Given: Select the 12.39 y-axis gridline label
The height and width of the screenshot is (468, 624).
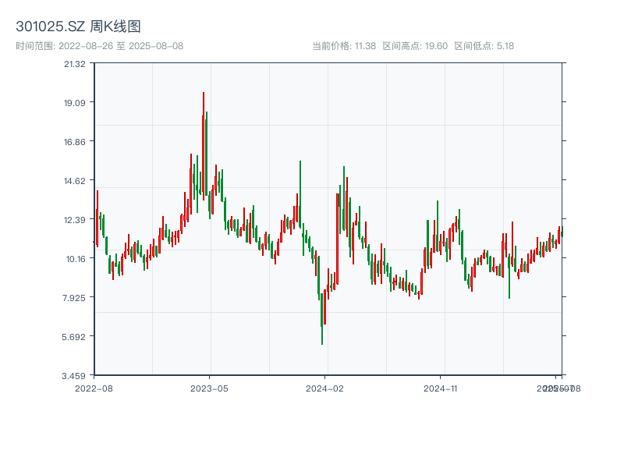Looking at the screenshot, I should click(76, 221).
